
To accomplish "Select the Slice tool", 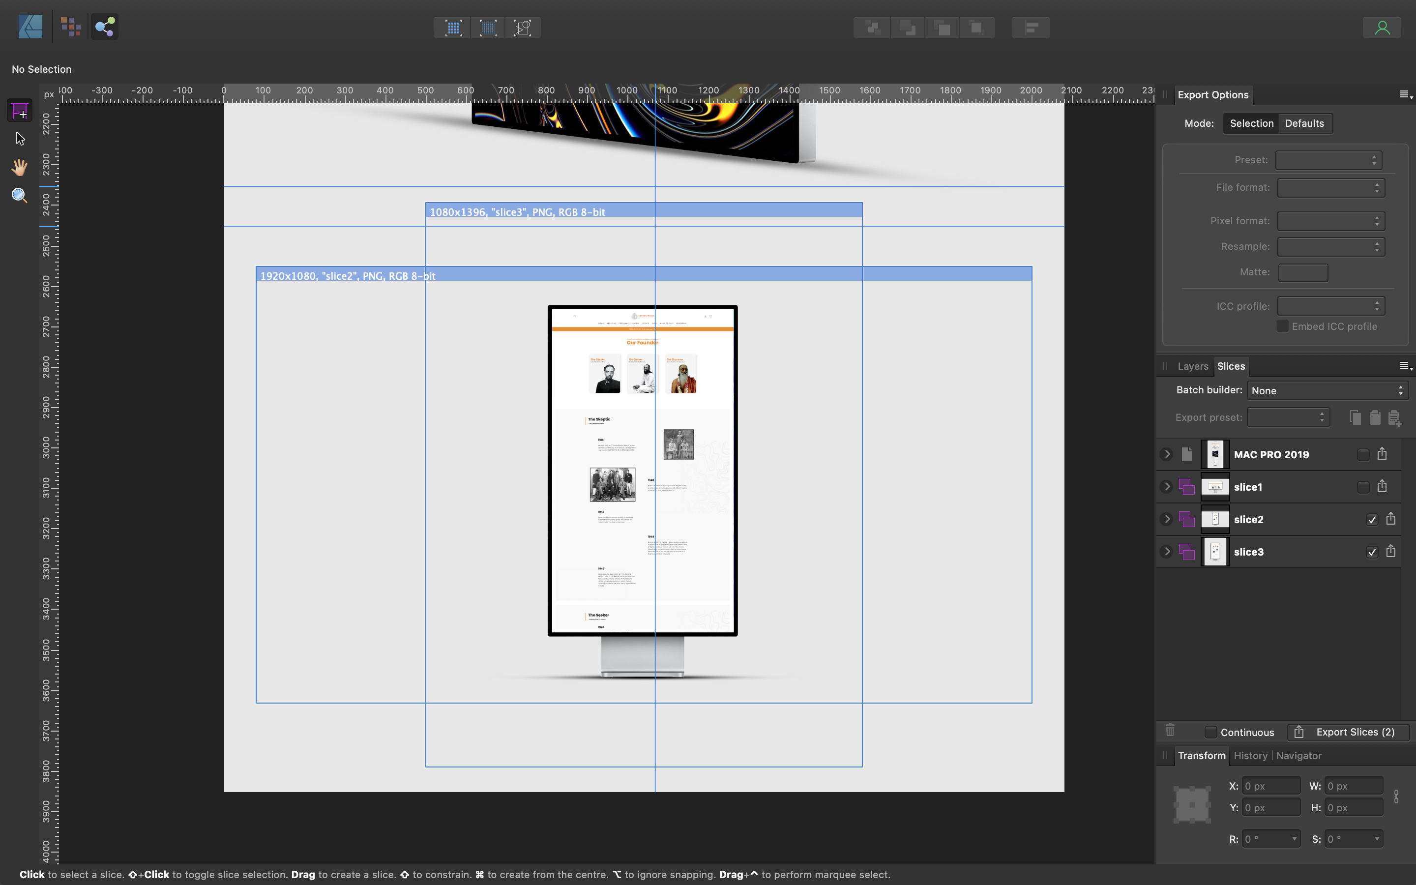I will [x=19, y=111].
